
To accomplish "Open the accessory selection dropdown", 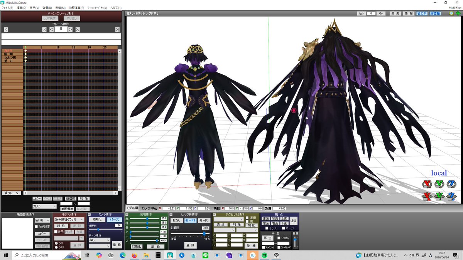I will click(228, 219).
